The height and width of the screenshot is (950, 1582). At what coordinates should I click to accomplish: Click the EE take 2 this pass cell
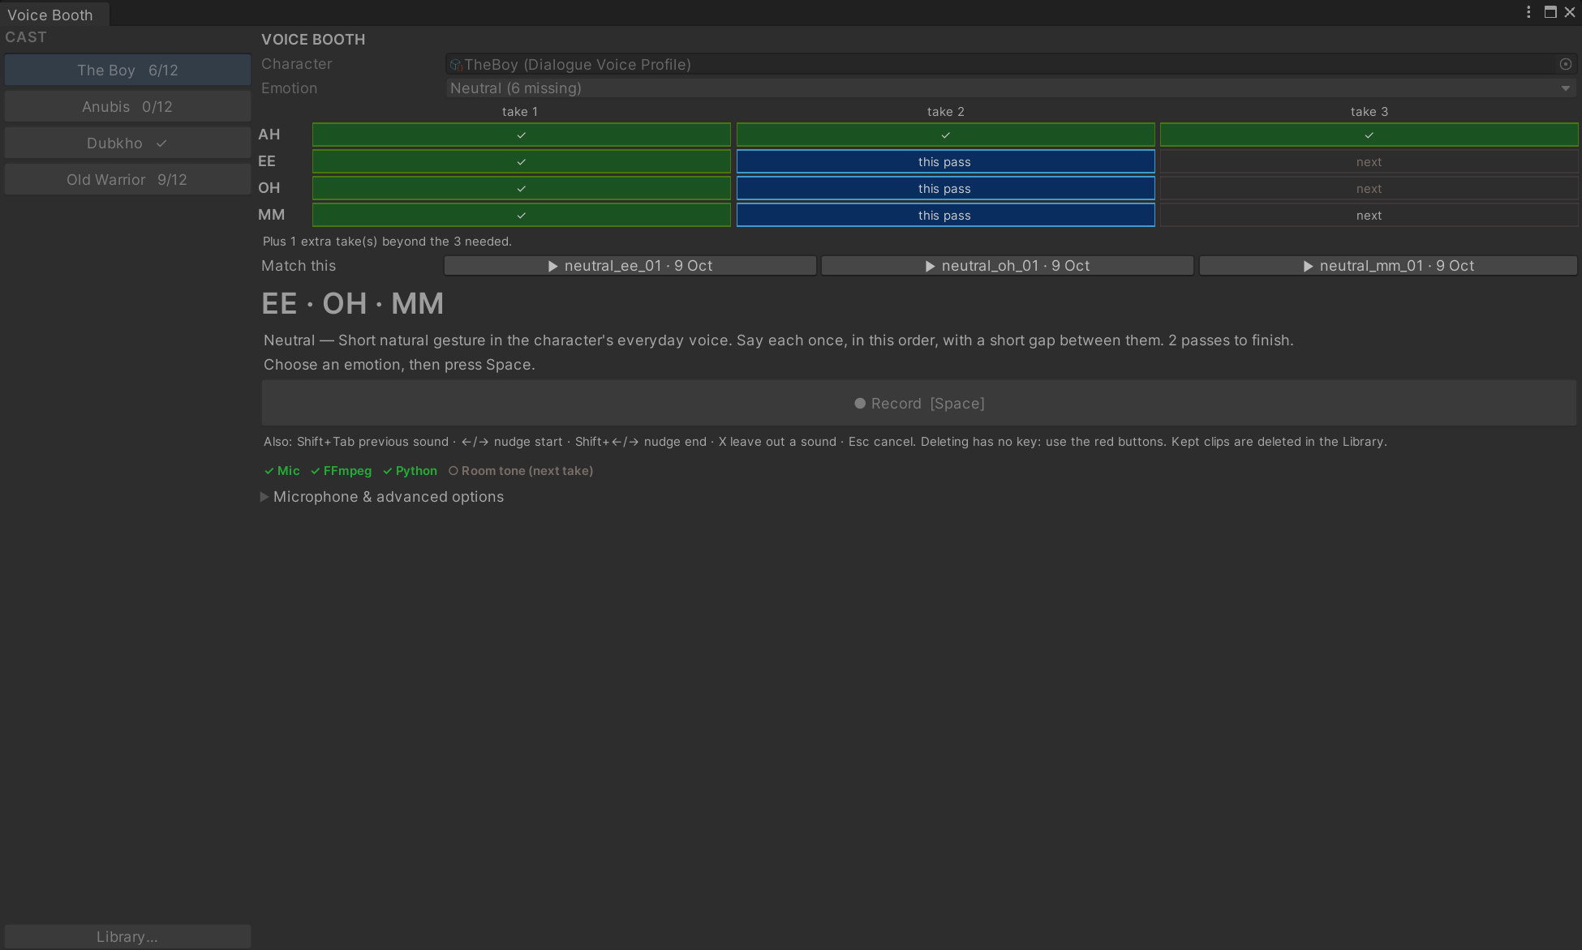point(946,162)
